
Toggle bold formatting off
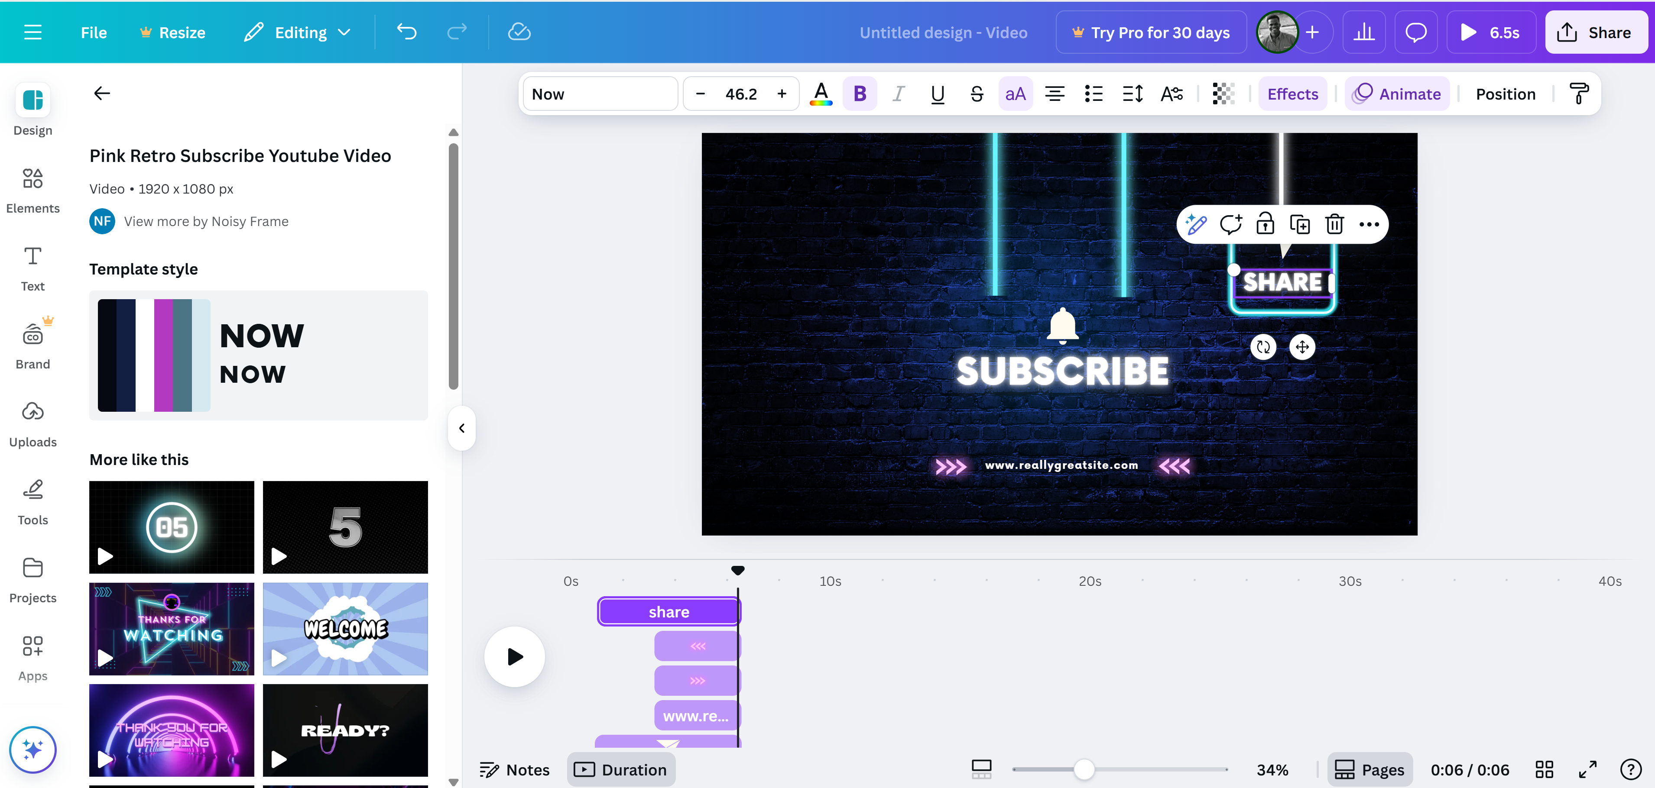click(x=860, y=93)
